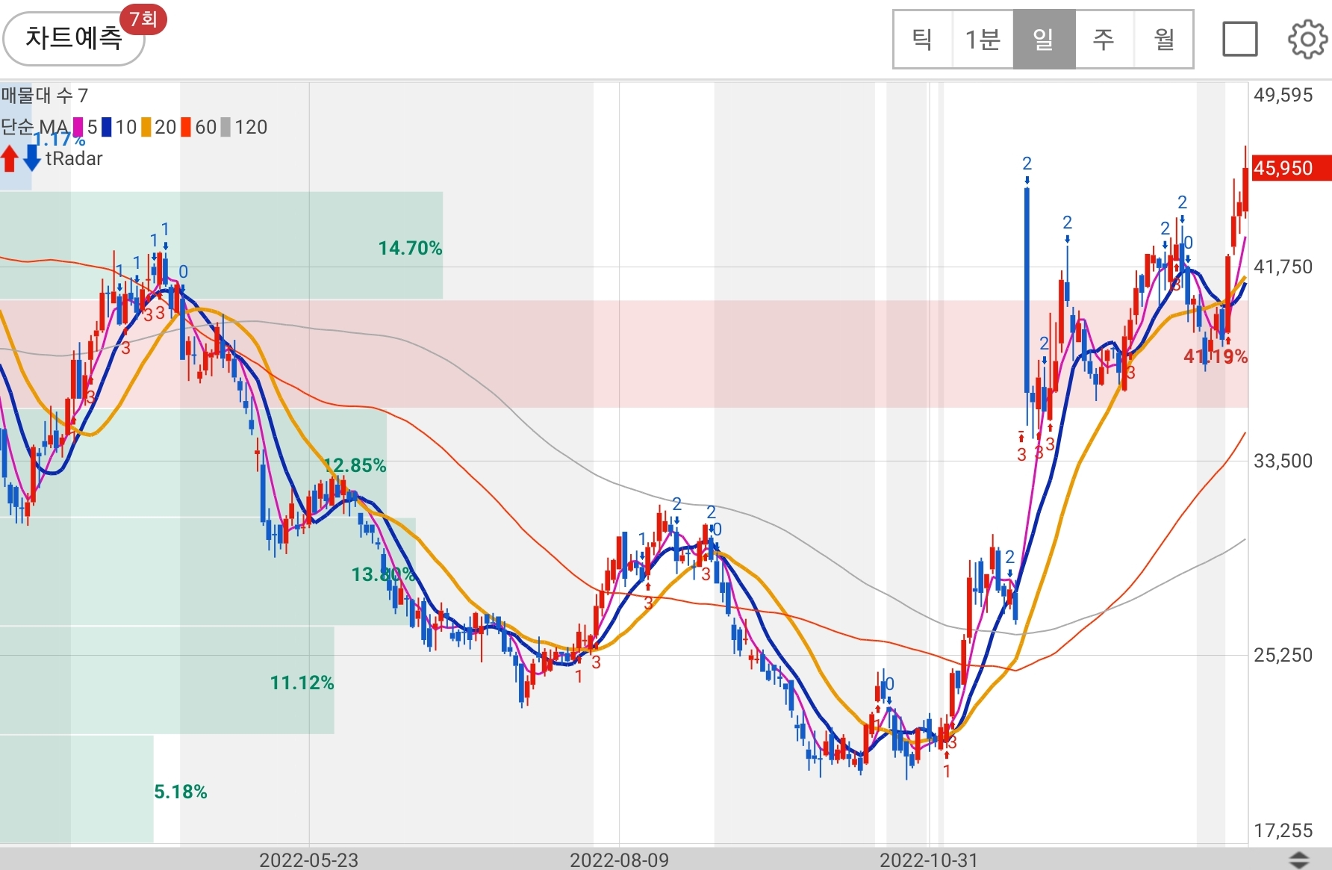
Task: Click the 14.70% volume profile label
Action: [x=410, y=248]
